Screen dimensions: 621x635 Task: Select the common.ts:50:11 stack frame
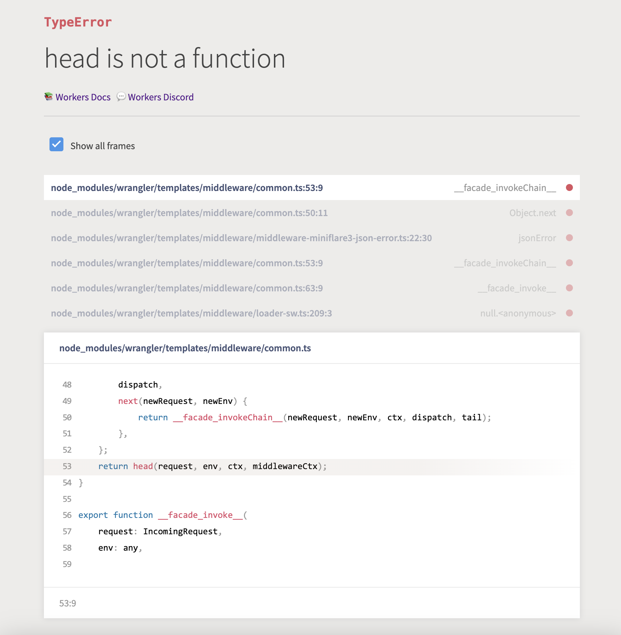(x=312, y=213)
